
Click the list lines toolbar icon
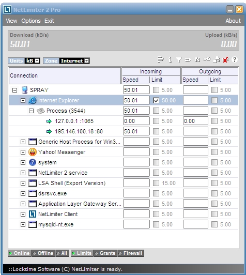point(160,60)
